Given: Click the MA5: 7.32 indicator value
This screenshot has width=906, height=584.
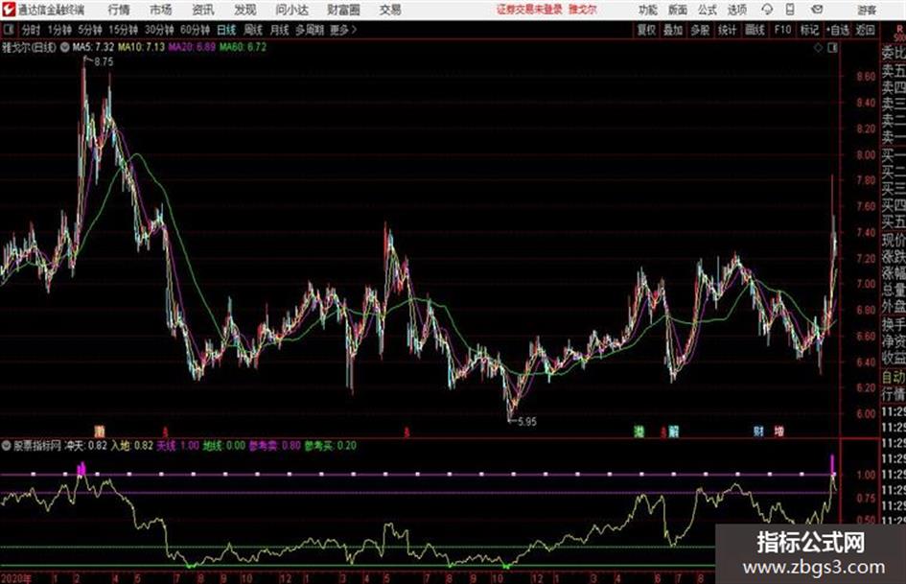Looking at the screenshot, I should 93,47.
